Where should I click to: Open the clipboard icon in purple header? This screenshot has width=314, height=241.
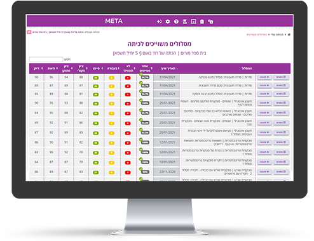coord(202,22)
